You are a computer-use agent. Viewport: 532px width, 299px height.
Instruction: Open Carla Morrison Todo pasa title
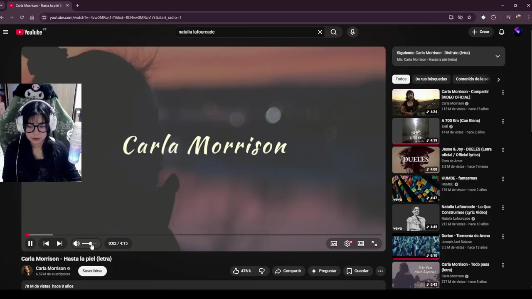pyautogui.click(x=465, y=267)
